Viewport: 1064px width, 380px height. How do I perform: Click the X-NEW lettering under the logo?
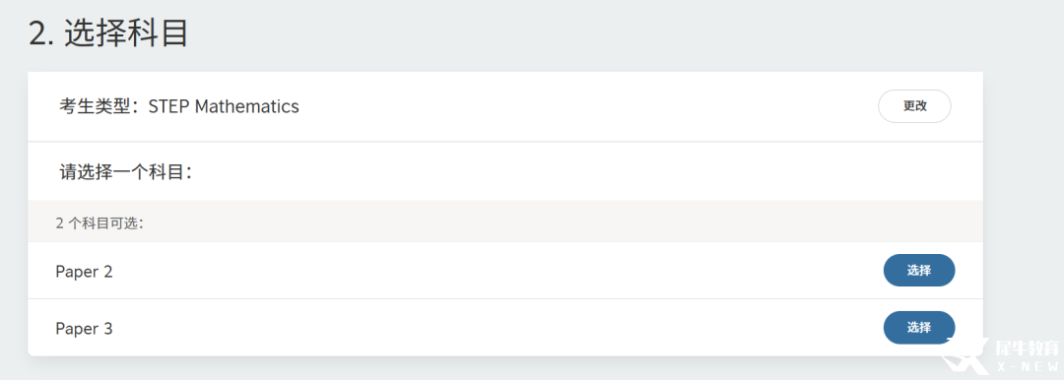(x=1028, y=367)
